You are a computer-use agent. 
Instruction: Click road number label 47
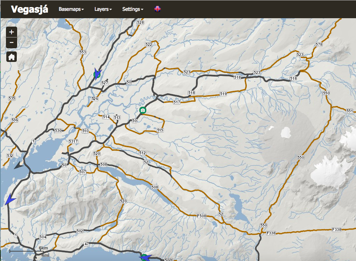point(86,244)
